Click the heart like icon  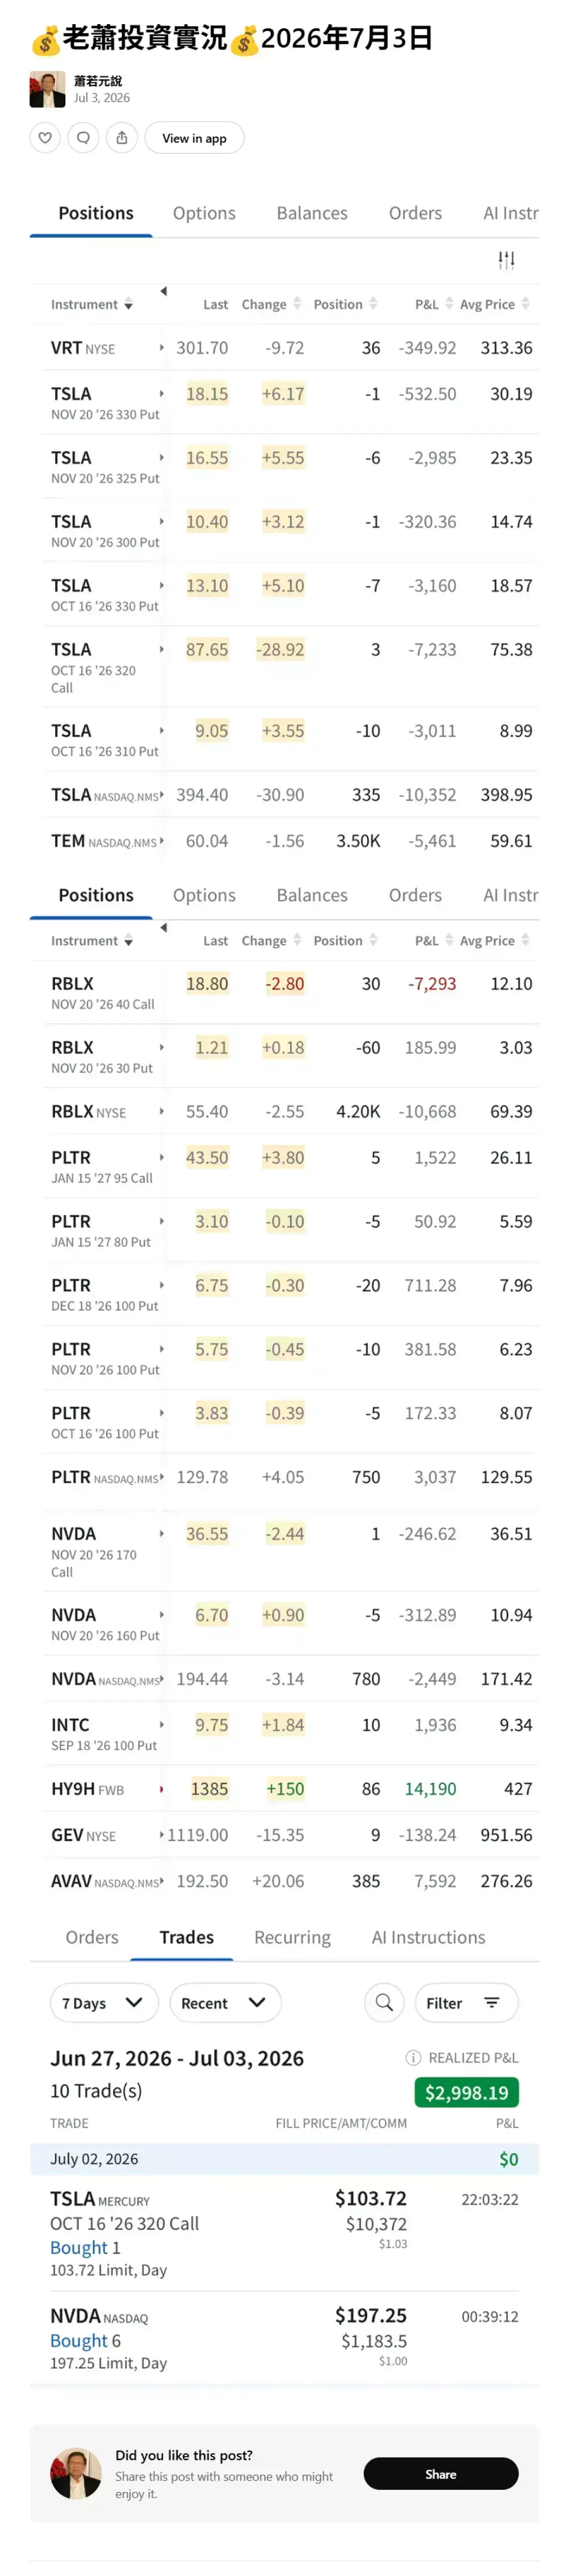45,138
